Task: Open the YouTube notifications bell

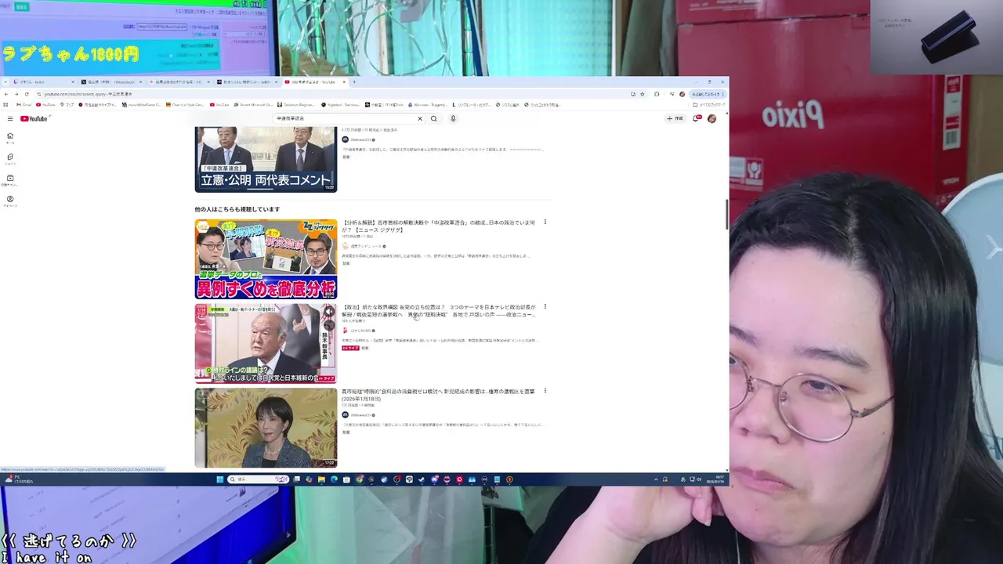Action: tap(696, 118)
